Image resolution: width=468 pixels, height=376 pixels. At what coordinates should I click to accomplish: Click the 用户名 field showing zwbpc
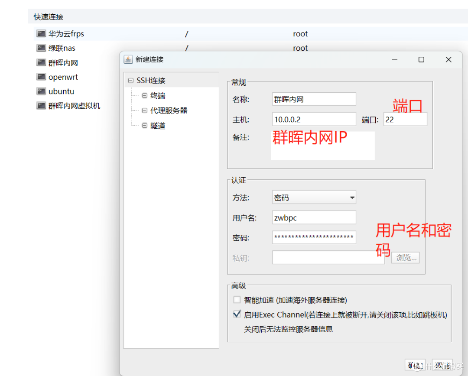click(x=314, y=217)
